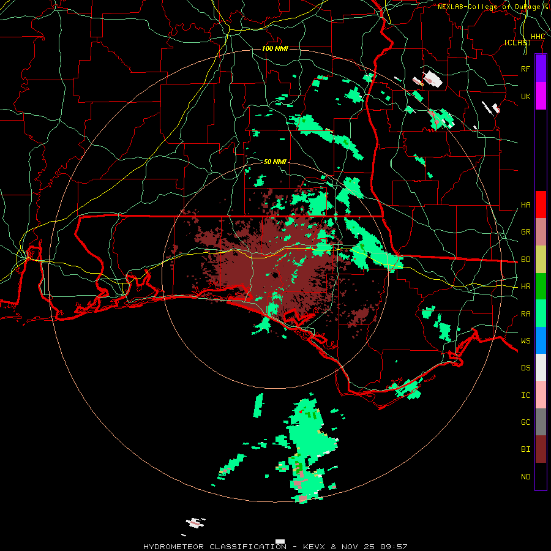Click the "8 NOV 25 09:57" timestamp
Viewport: 551px width, 551px height.
click(369, 547)
